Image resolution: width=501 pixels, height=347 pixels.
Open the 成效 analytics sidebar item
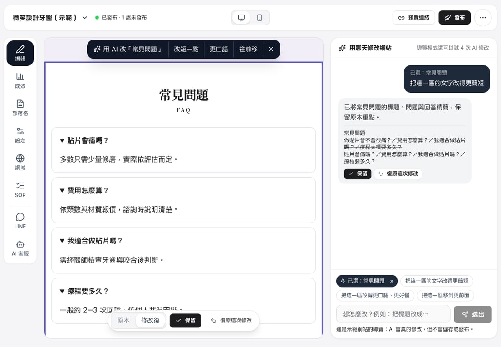20,80
